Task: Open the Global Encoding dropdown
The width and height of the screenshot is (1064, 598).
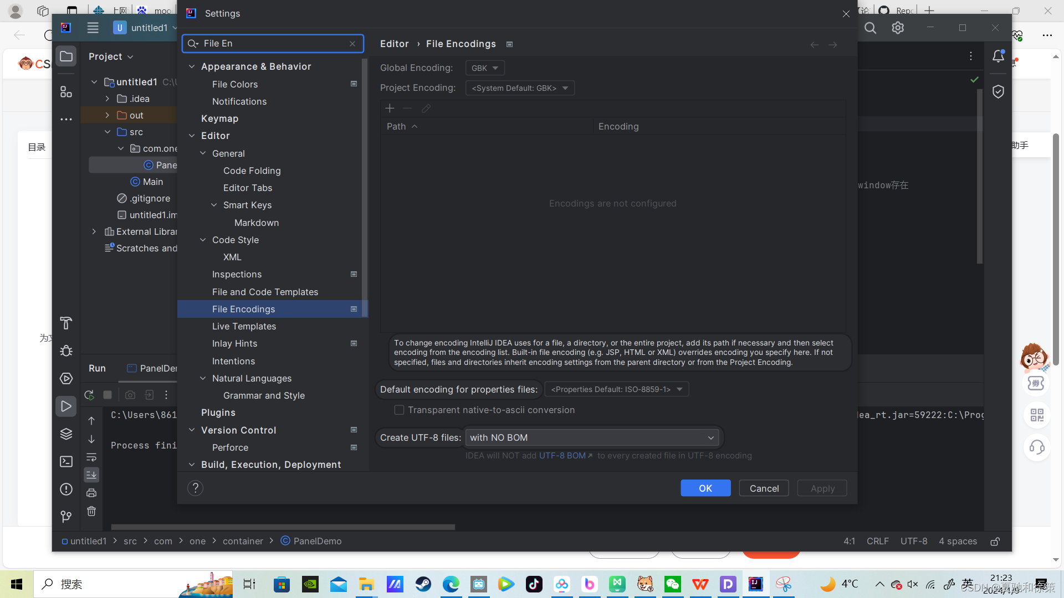Action: [x=485, y=68]
